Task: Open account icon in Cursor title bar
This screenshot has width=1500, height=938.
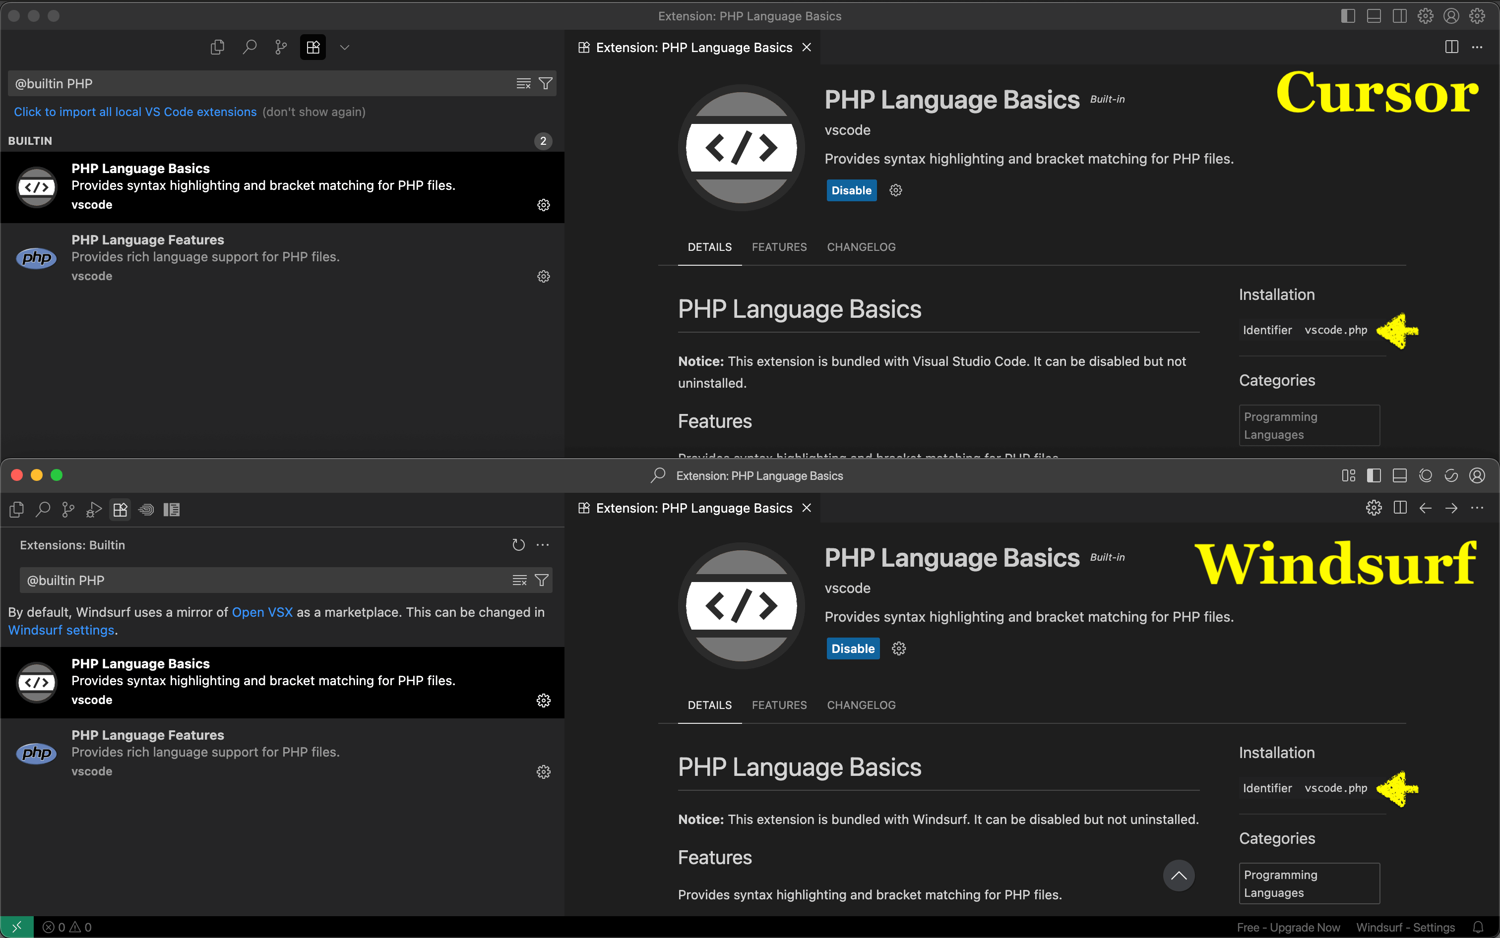Action: 1451,16
